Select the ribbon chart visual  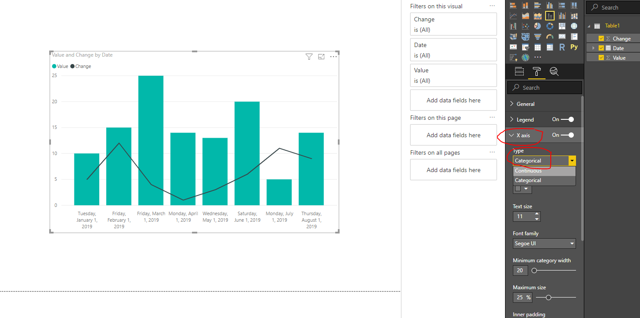pyautogui.click(x=574, y=16)
